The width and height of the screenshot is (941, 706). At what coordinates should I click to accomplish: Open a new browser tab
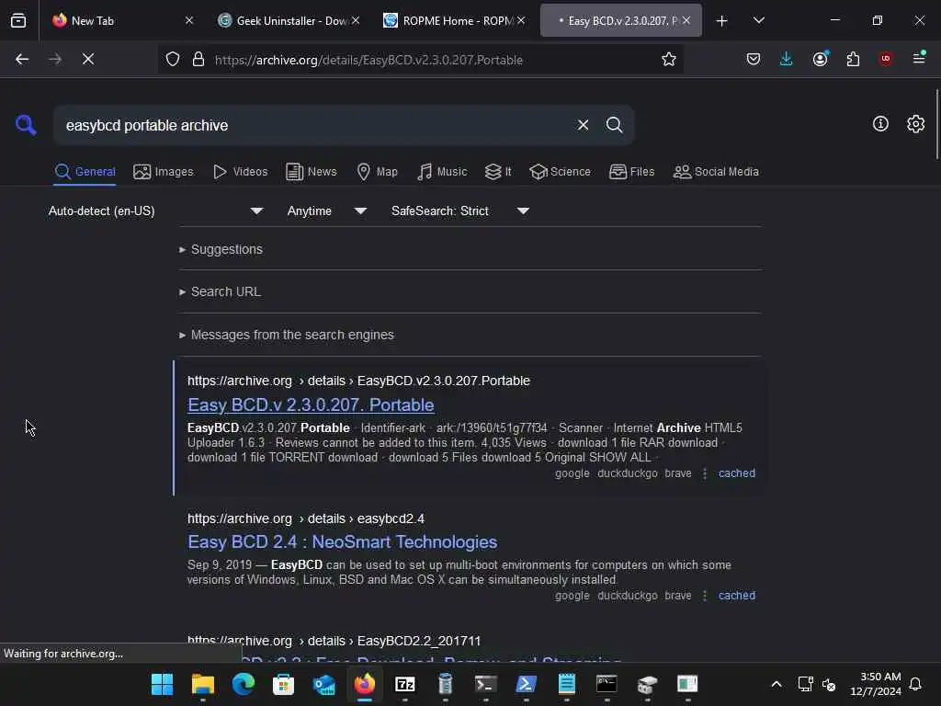(722, 20)
